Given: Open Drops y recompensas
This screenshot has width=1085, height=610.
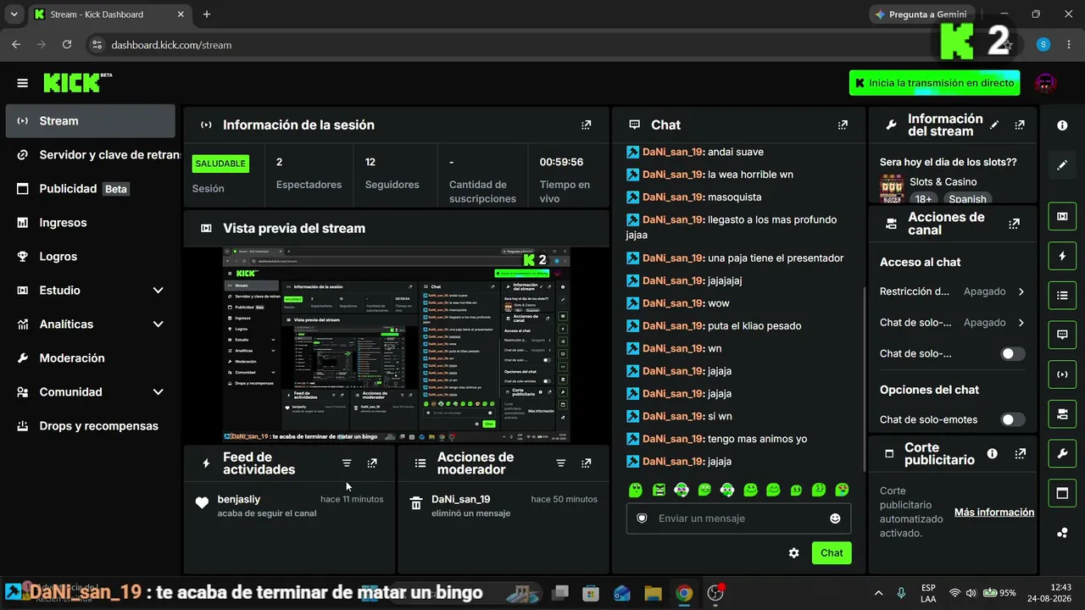Looking at the screenshot, I should coord(91,426).
